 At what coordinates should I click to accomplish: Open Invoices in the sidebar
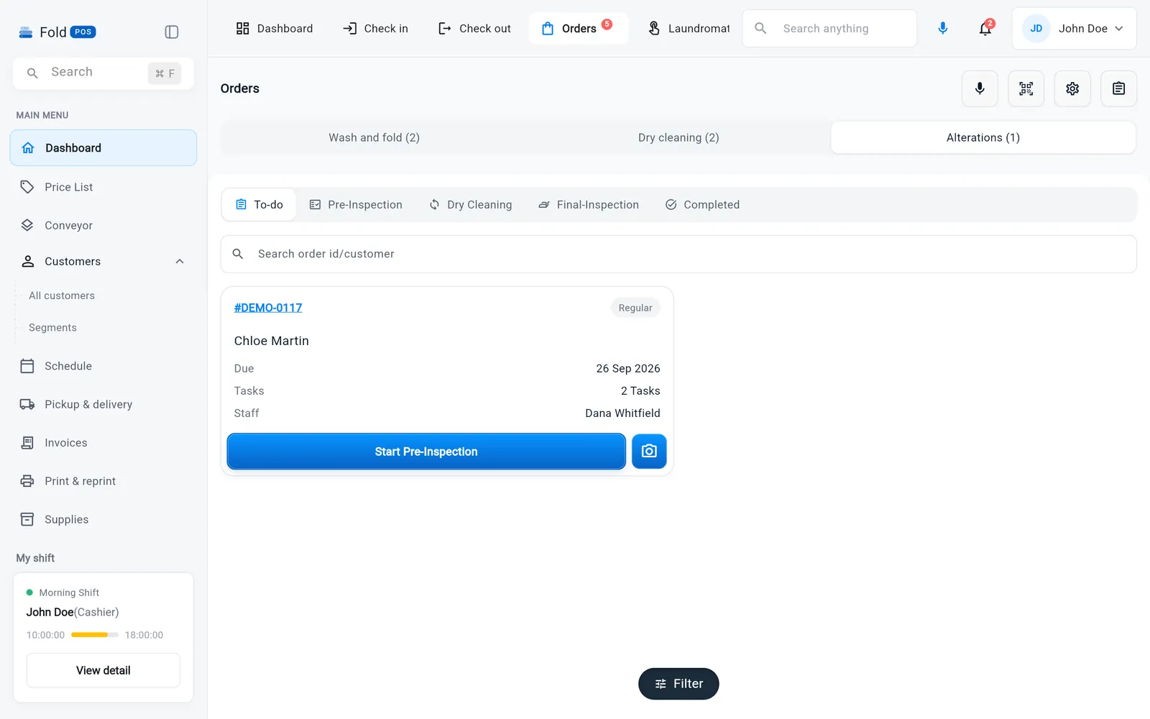pyautogui.click(x=103, y=443)
